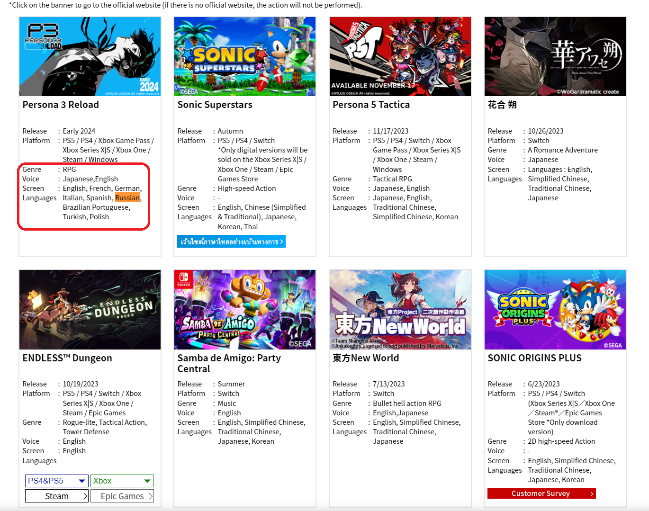The height and width of the screenshot is (511, 649).
Task: Click the banner instruction note at top
Action: coord(186,5)
